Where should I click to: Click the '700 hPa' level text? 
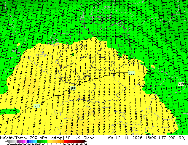pos(38,138)
